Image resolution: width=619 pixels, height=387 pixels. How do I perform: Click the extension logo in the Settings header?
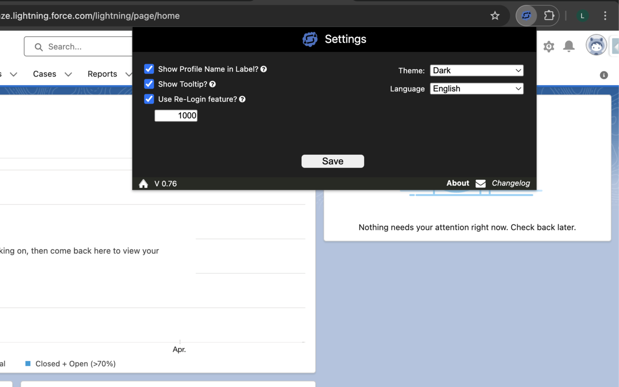[x=309, y=39]
